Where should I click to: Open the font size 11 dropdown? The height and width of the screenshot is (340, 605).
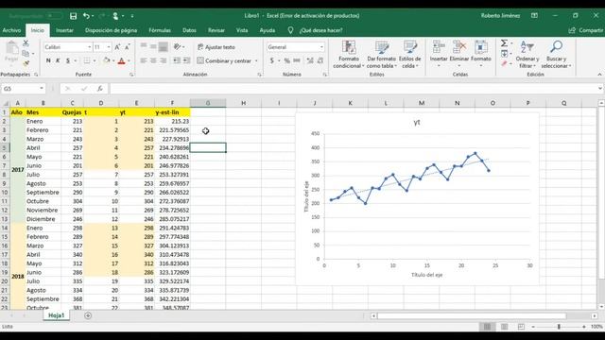tap(109, 47)
